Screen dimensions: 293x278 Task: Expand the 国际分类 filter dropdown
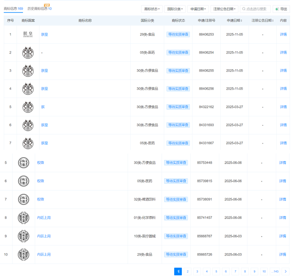[175, 9]
